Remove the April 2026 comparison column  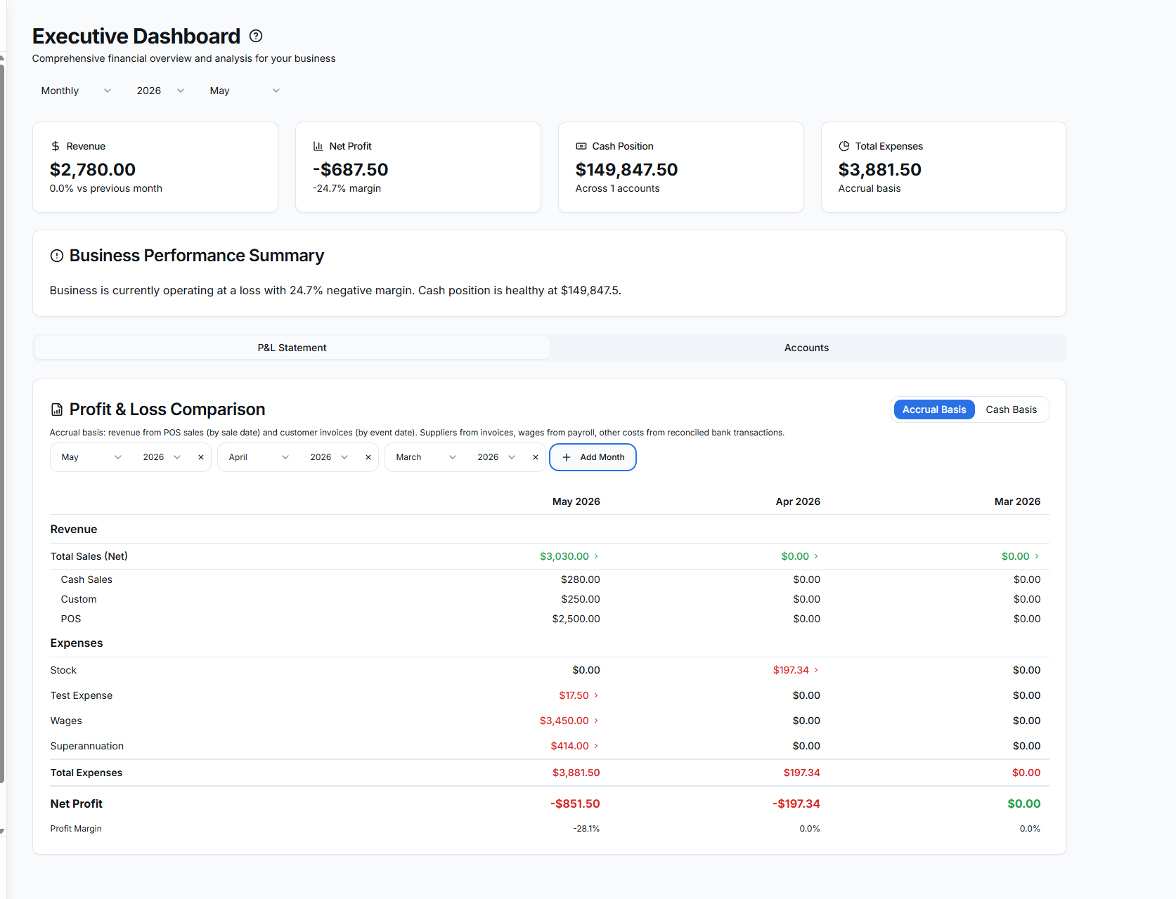pyautogui.click(x=368, y=457)
